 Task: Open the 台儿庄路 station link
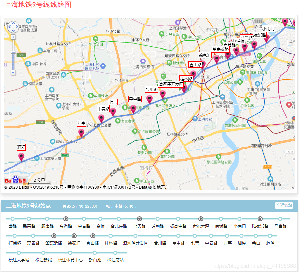pos(119,226)
